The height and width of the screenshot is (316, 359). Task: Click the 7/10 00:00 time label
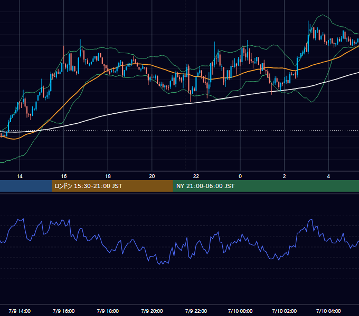(240, 311)
